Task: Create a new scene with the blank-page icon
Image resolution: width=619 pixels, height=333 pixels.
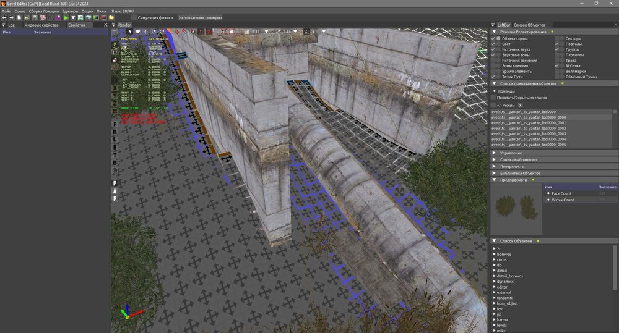Action: point(19,18)
